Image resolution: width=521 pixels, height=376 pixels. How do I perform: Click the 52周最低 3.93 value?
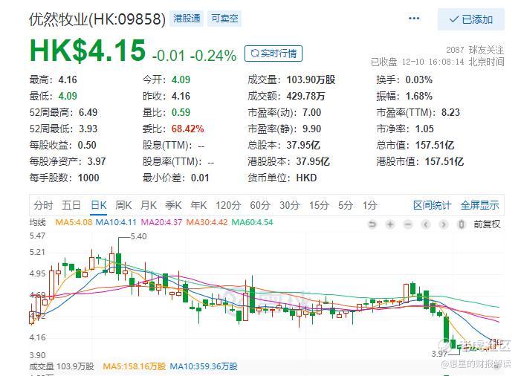(x=88, y=129)
